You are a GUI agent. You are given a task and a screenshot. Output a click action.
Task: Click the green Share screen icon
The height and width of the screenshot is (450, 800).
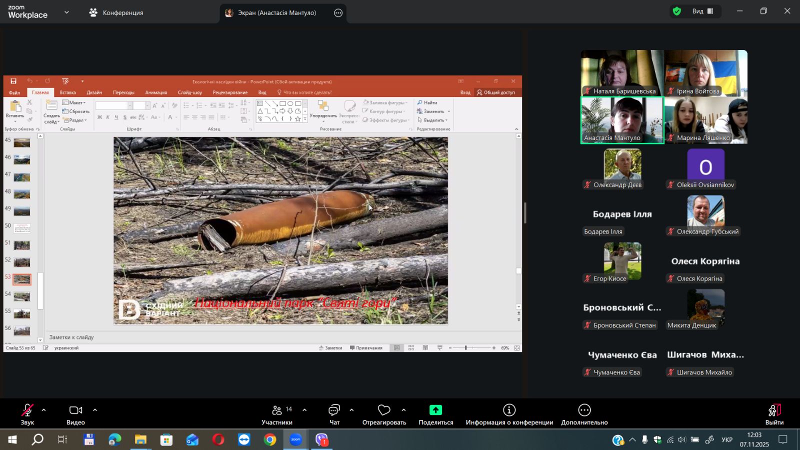coord(435,410)
